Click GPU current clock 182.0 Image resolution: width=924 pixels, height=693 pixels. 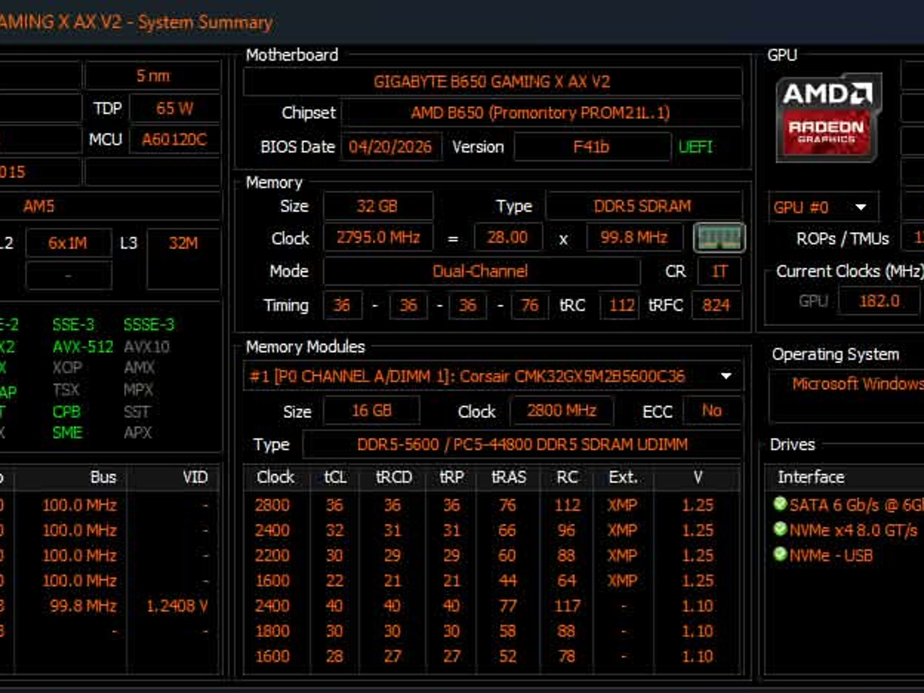pos(879,301)
